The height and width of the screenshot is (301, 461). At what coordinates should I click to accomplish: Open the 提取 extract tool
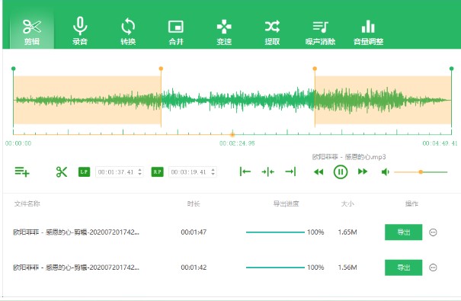[x=272, y=31]
